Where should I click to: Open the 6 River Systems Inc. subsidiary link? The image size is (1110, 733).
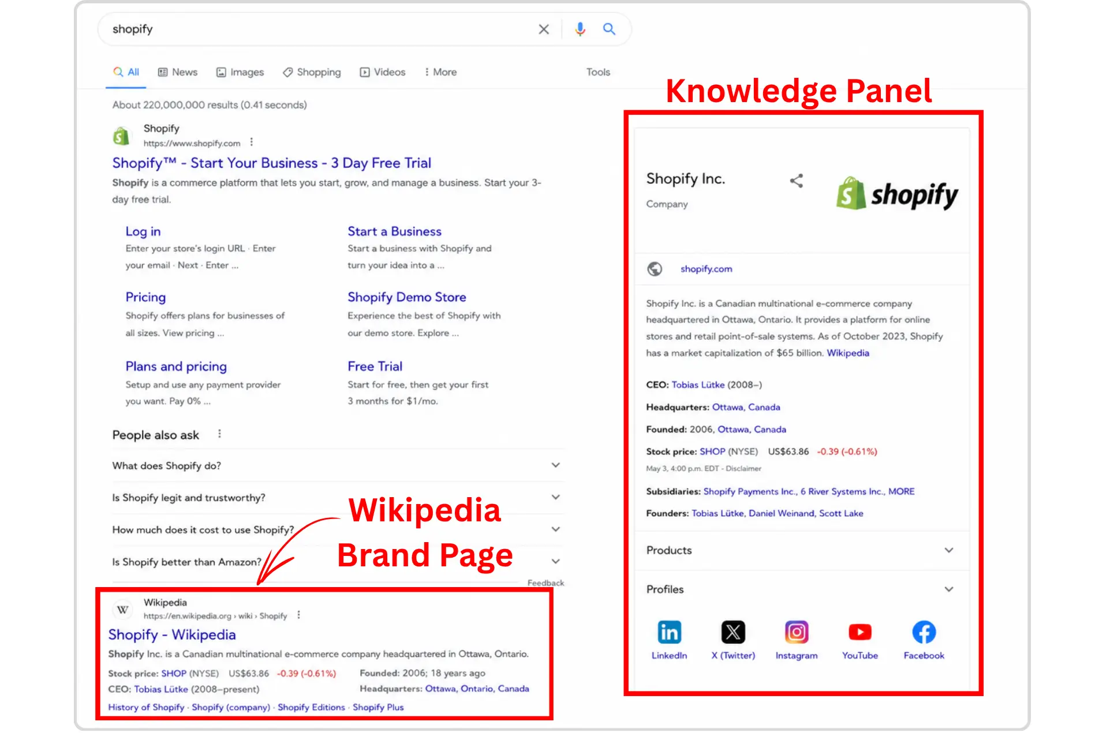pos(842,491)
